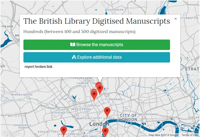The image size is (200, 137).
Task: Select the map pin near Covent Garden
Action: click(x=107, y=112)
